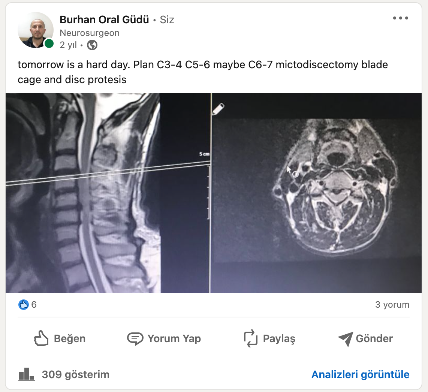428x392 pixels.
Task: Click the Yorum Yap speech-bubble icon
Action: pos(135,339)
